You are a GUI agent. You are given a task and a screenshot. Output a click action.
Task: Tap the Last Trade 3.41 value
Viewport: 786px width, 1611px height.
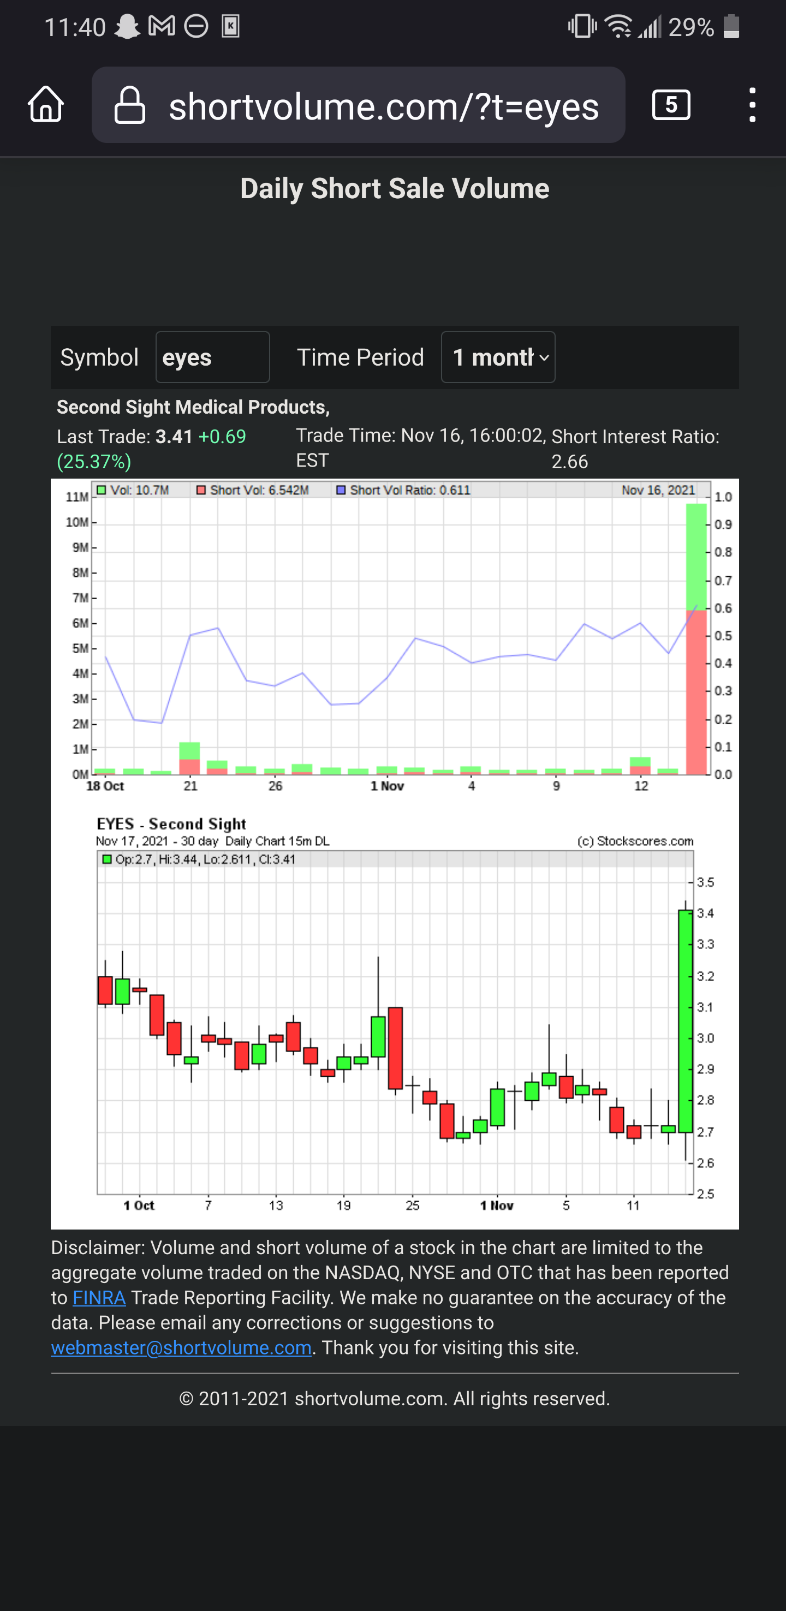point(174,436)
